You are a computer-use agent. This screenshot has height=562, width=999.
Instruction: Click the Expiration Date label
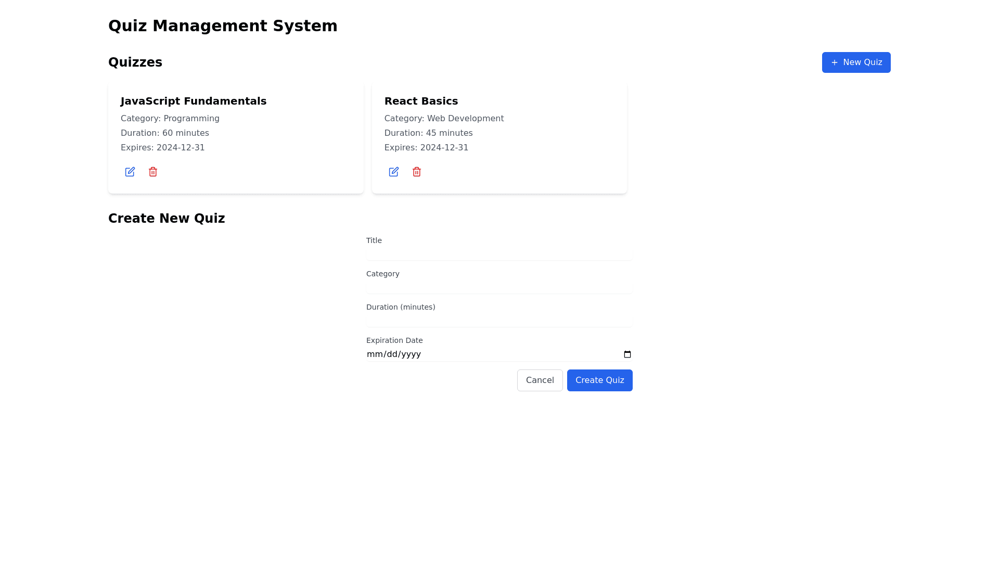[x=394, y=340]
